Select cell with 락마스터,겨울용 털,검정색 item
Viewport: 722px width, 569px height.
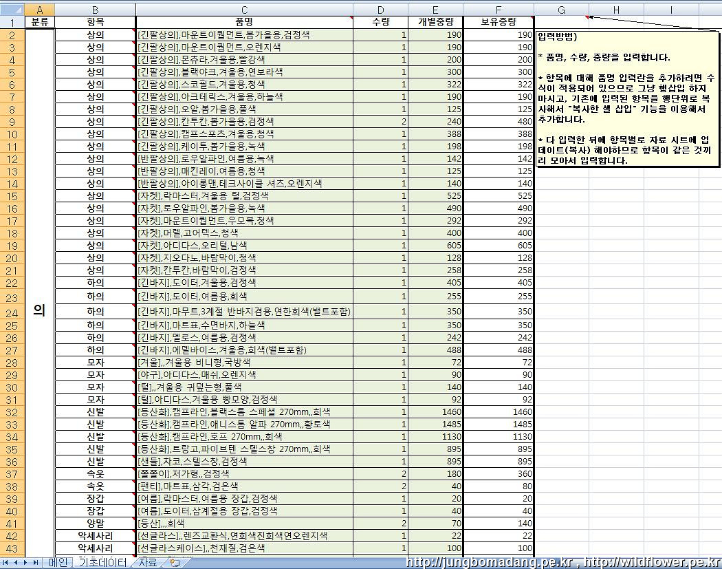click(x=245, y=196)
